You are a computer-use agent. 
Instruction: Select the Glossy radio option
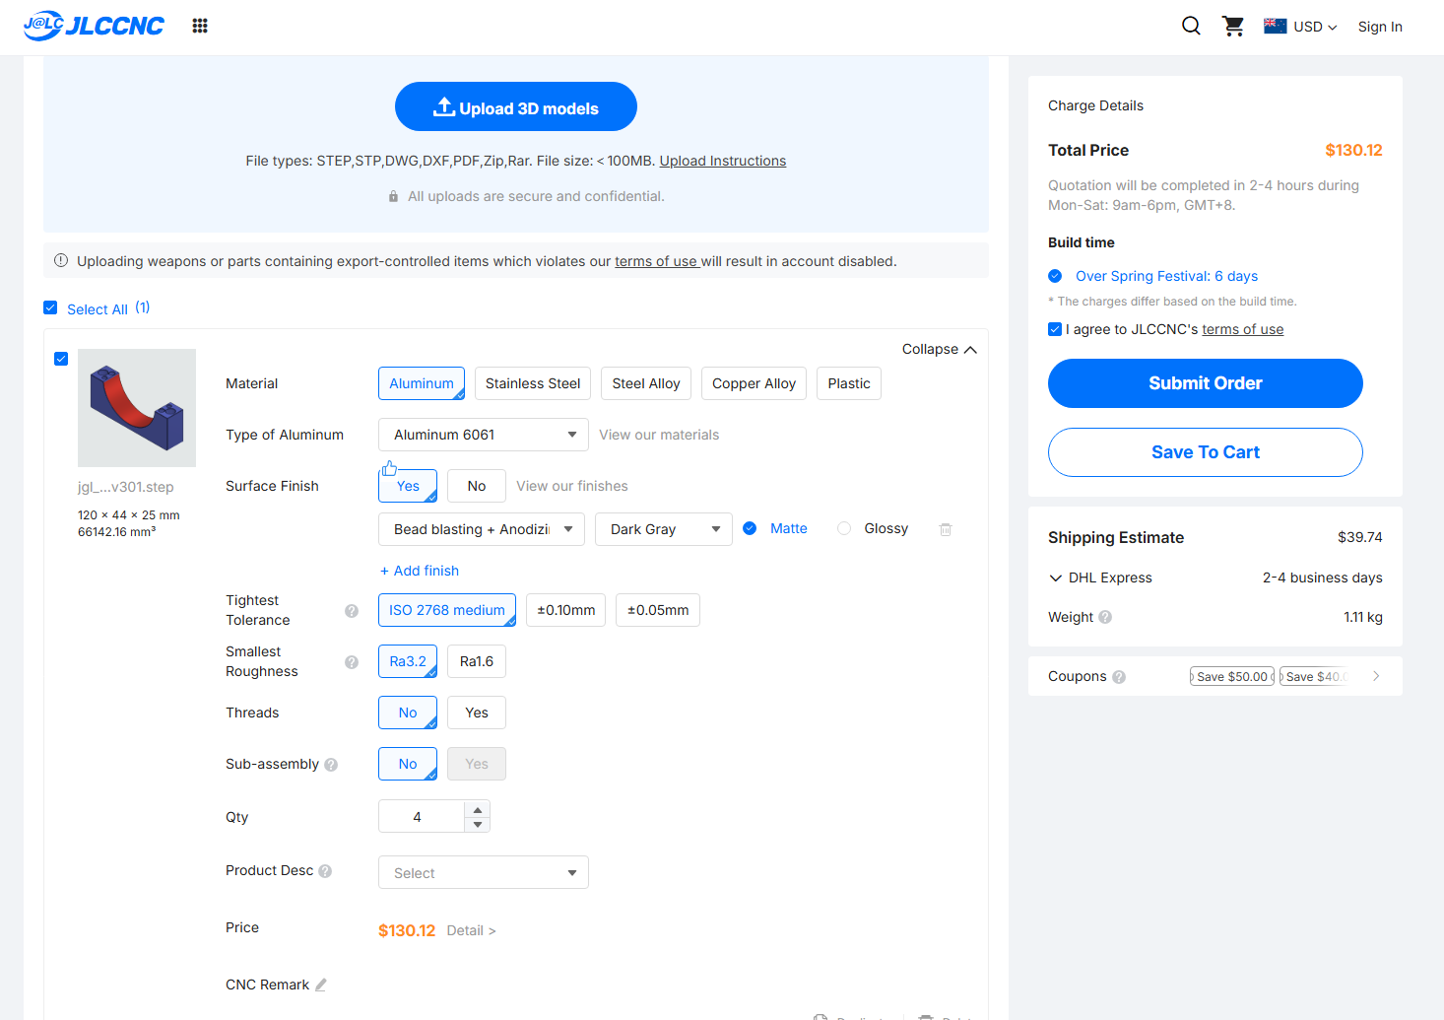point(844,529)
